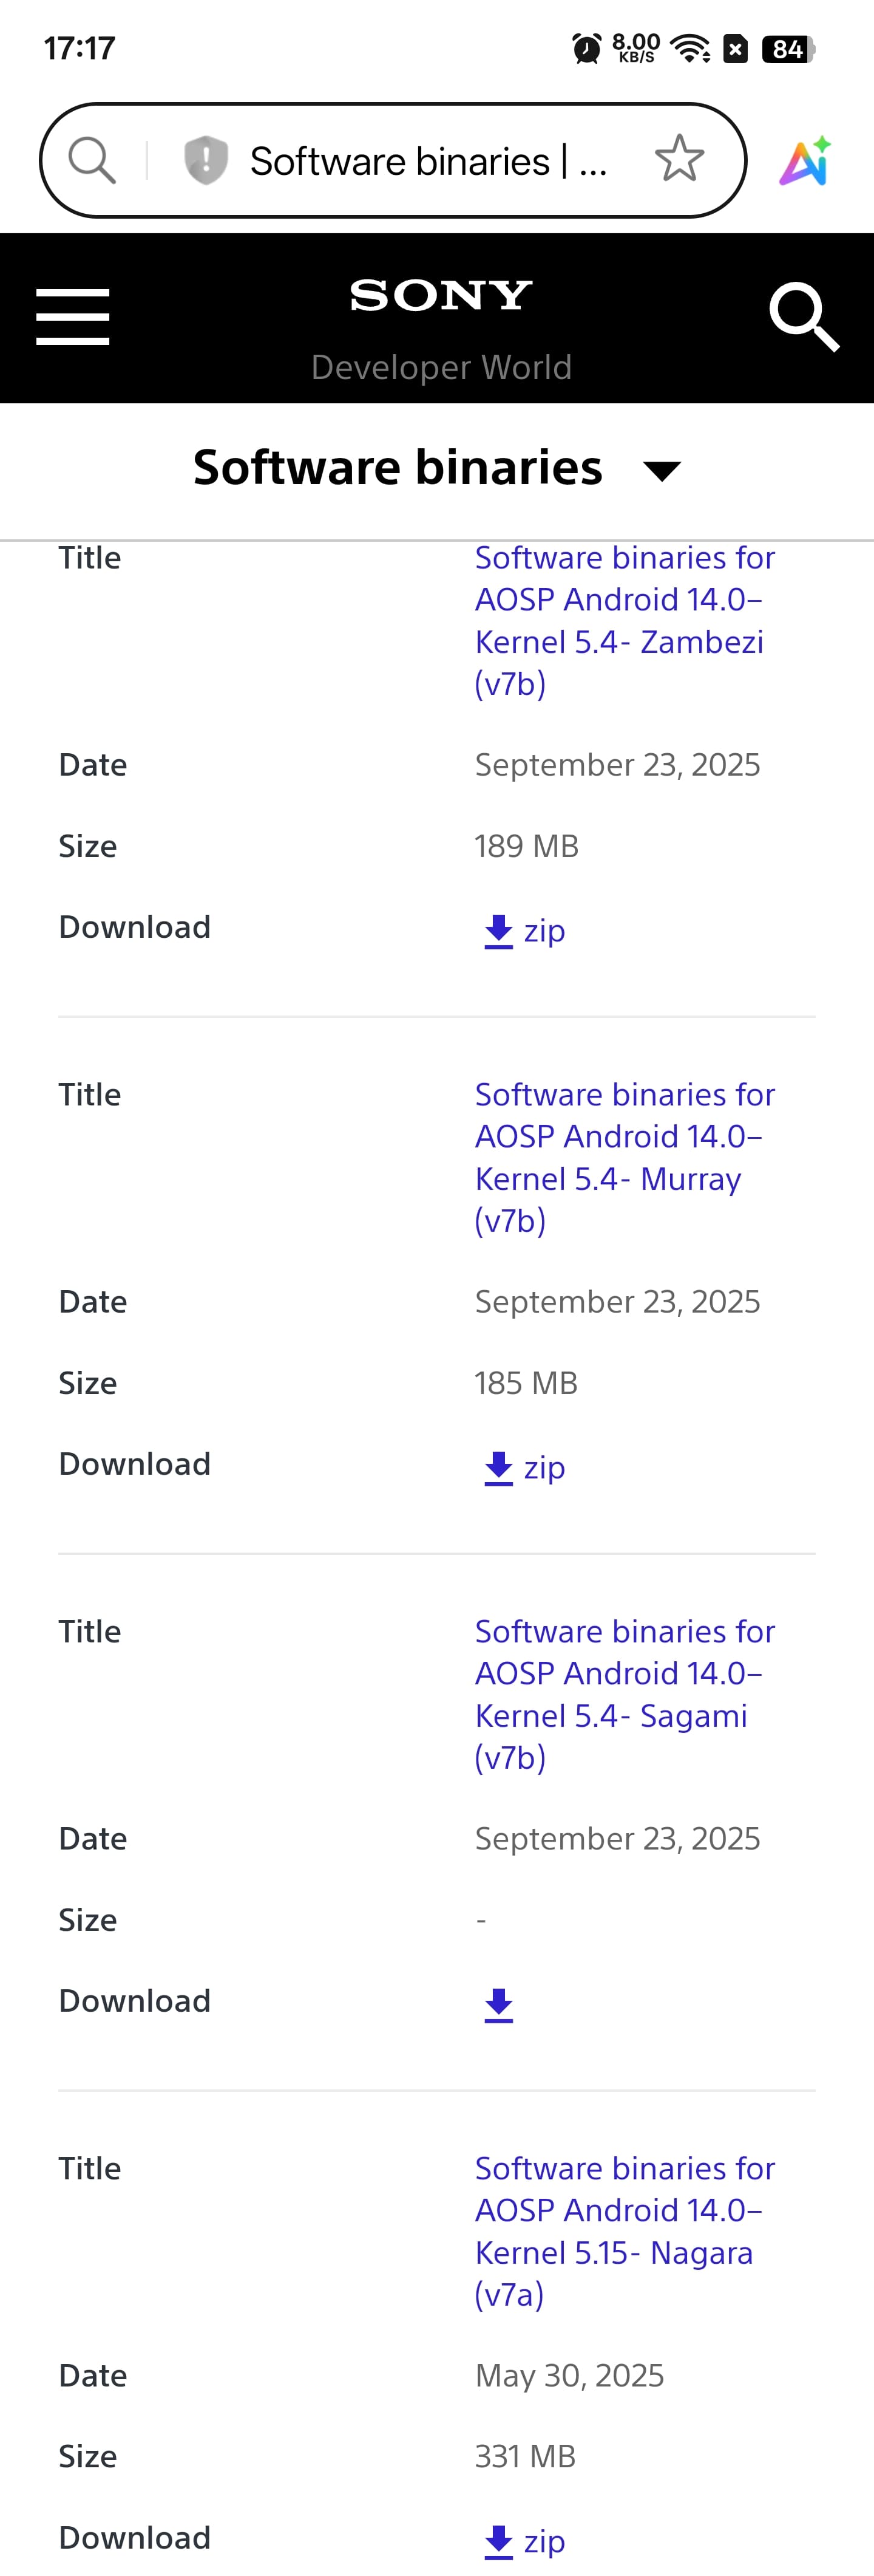The width and height of the screenshot is (874, 2576).
Task: Tap the Sony logo
Action: (x=441, y=296)
